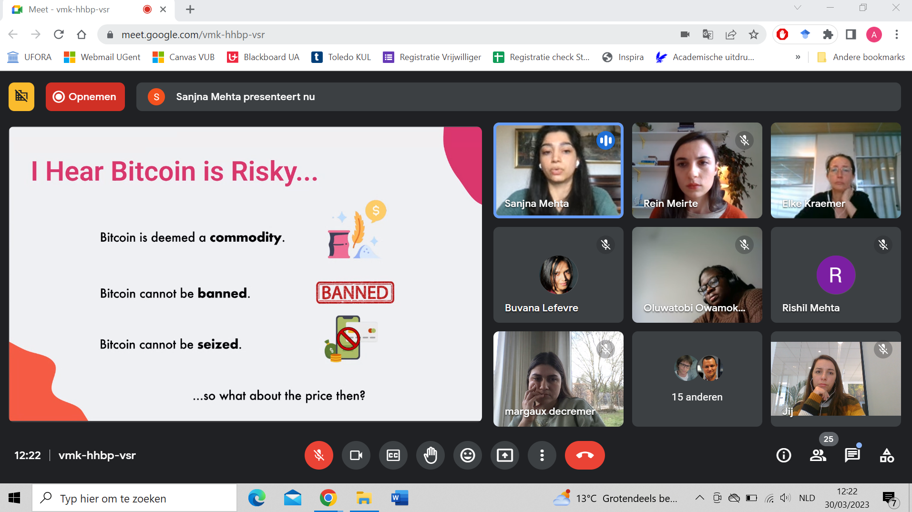Image resolution: width=912 pixels, height=512 pixels.
Task: Go forward in browser history
Action: [36, 34]
